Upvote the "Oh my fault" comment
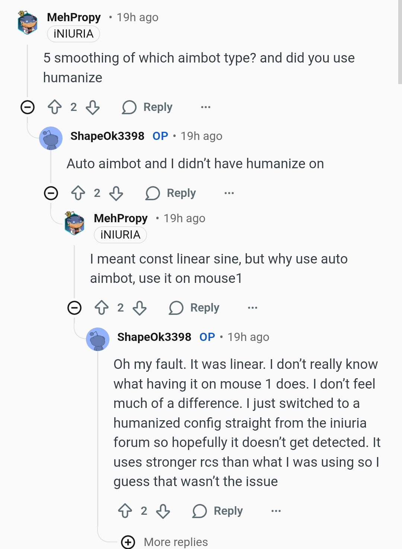This screenshot has width=402, height=549. [x=125, y=511]
